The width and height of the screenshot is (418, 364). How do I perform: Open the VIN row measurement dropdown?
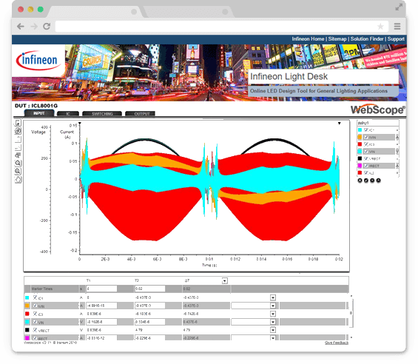tap(273, 322)
